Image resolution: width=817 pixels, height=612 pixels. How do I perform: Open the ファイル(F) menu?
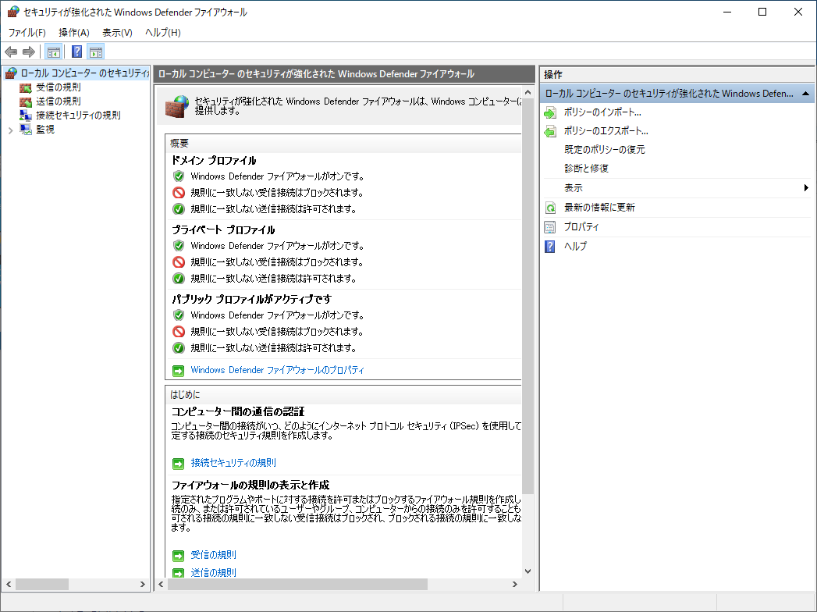27,32
